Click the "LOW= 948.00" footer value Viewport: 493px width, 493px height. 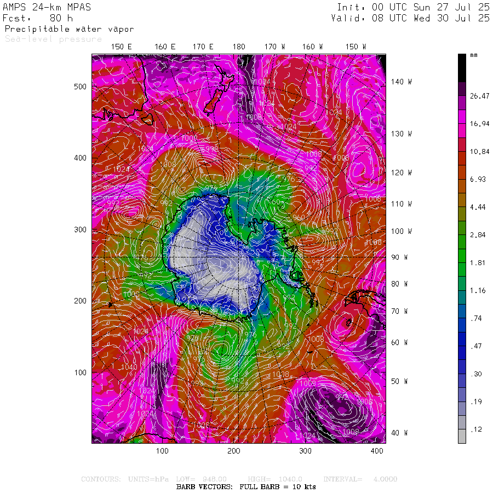[201, 479]
